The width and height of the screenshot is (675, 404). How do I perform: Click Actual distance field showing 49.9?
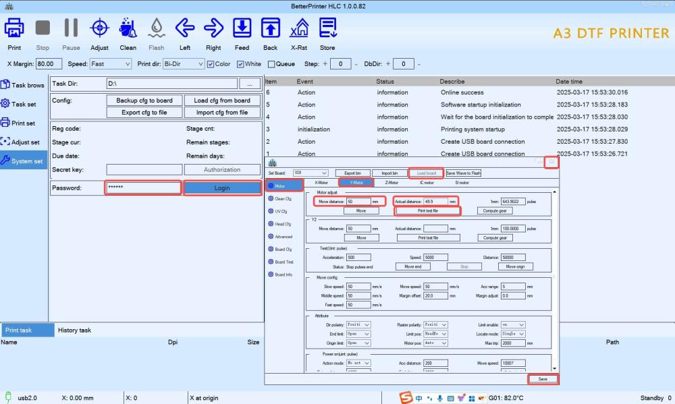[x=435, y=202]
